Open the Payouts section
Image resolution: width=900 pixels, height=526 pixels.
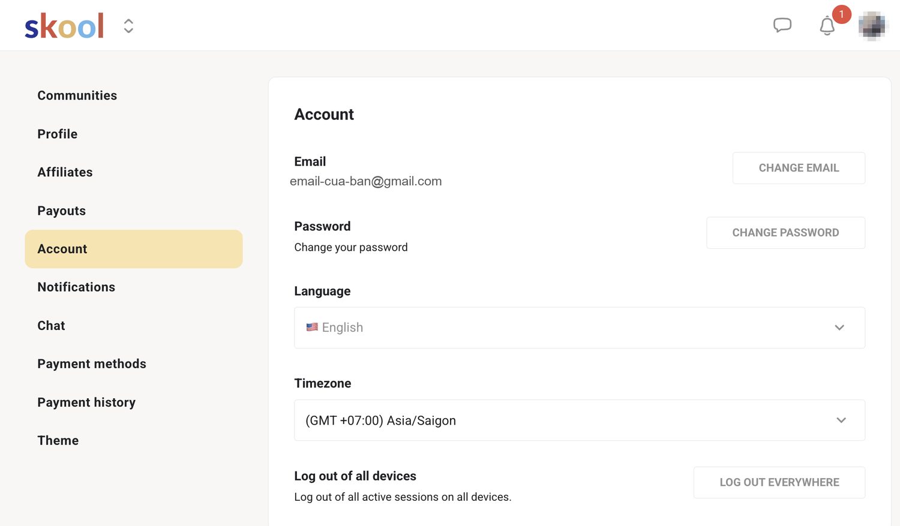62,211
